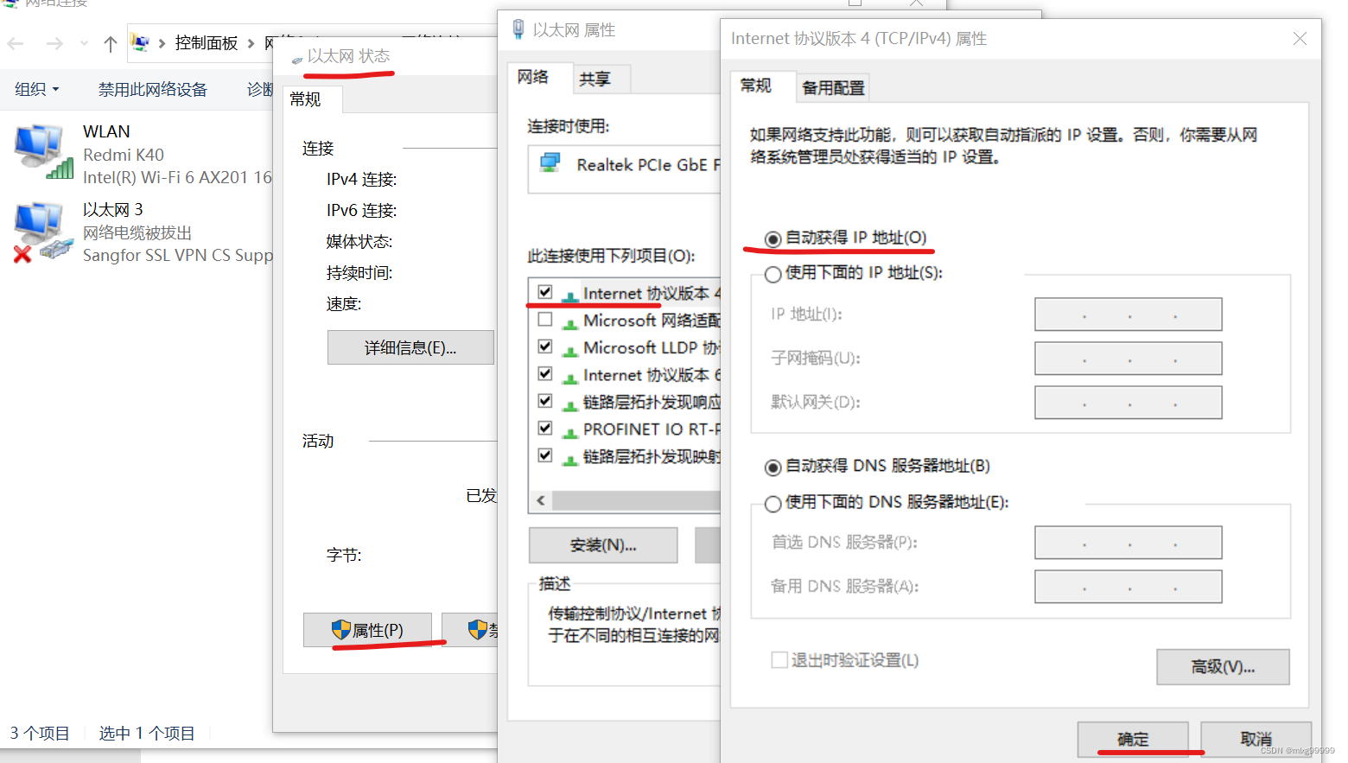Screen dimensions: 1348x763
Task: Click the 选中 1 个项目 status bar text
Action: click(147, 734)
